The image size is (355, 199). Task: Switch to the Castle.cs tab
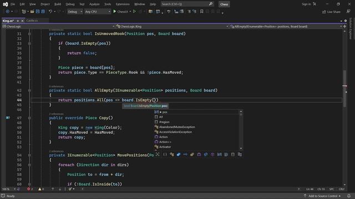click(32, 20)
